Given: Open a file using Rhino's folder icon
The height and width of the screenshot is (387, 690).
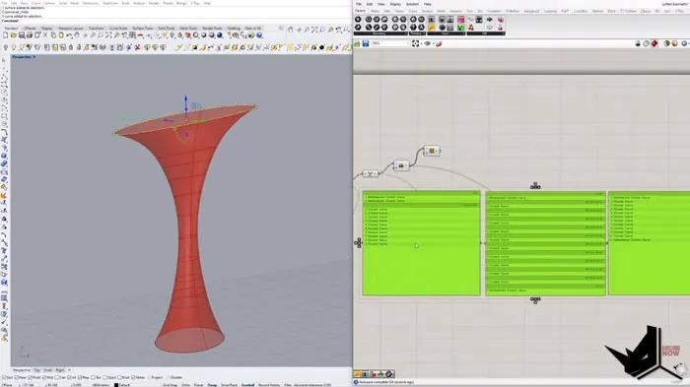Looking at the screenshot, I should click(14, 35).
